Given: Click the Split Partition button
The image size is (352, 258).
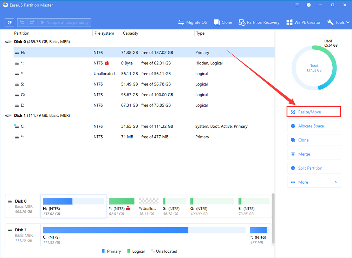Looking at the screenshot, I should click(x=314, y=168).
